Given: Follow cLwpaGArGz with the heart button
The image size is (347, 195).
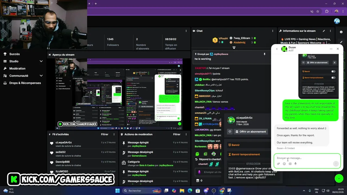Looking at the screenshot, I should tap(230, 132).
